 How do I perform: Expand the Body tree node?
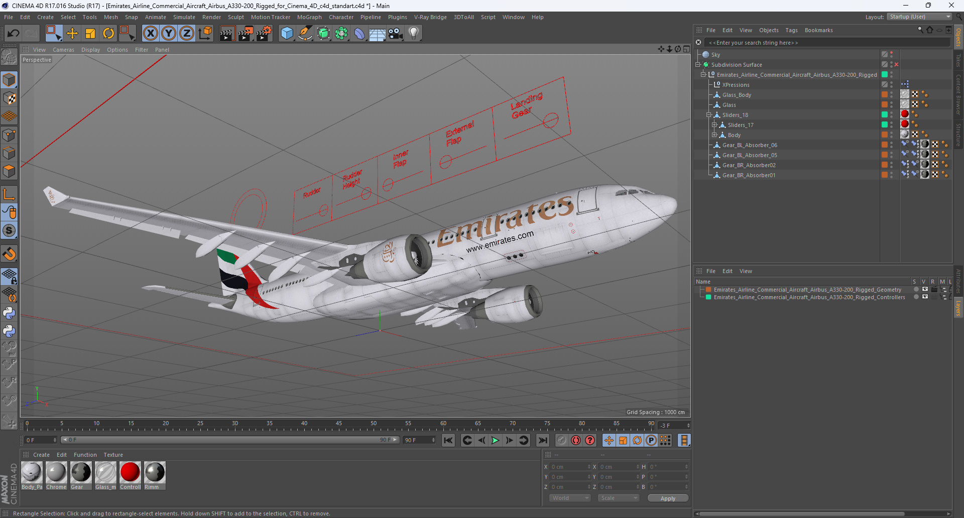pyautogui.click(x=714, y=135)
